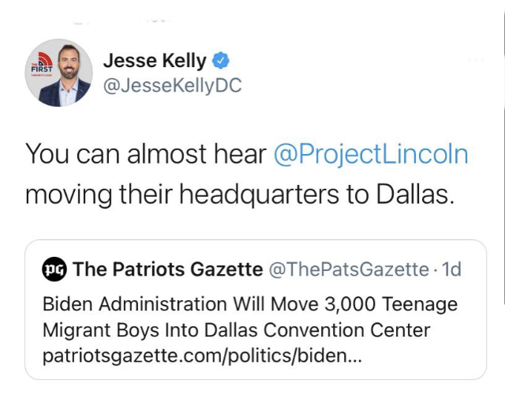Screen dimensions: 505x399
Task: Tap the man's face in the profile photo
Action: tap(69, 62)
